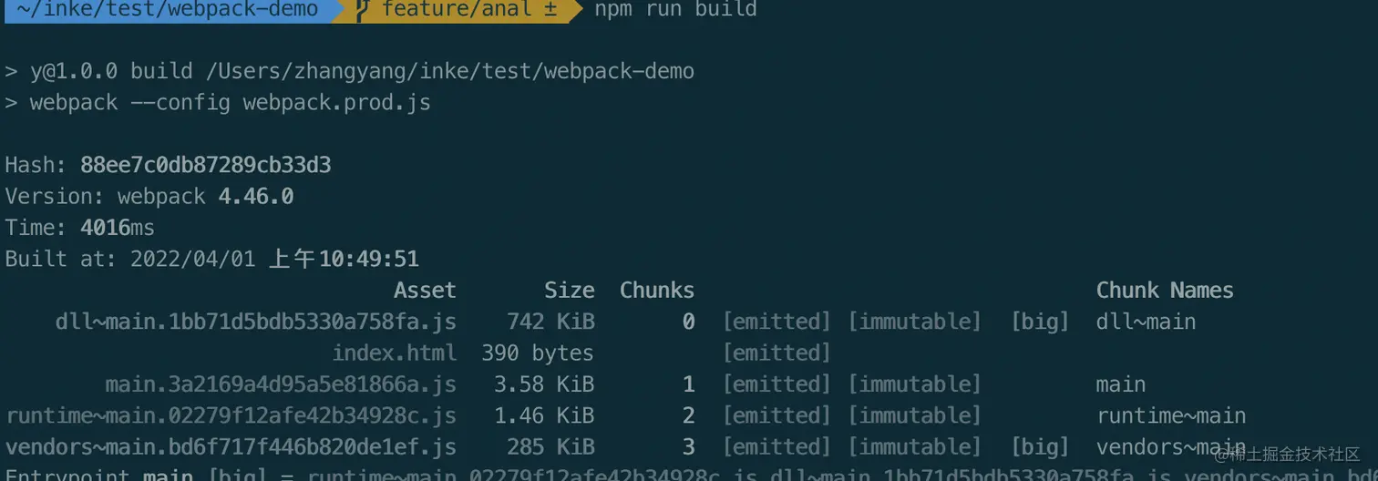Click the webpack.prod.js config filename
1378x481 pixels.
336,102
